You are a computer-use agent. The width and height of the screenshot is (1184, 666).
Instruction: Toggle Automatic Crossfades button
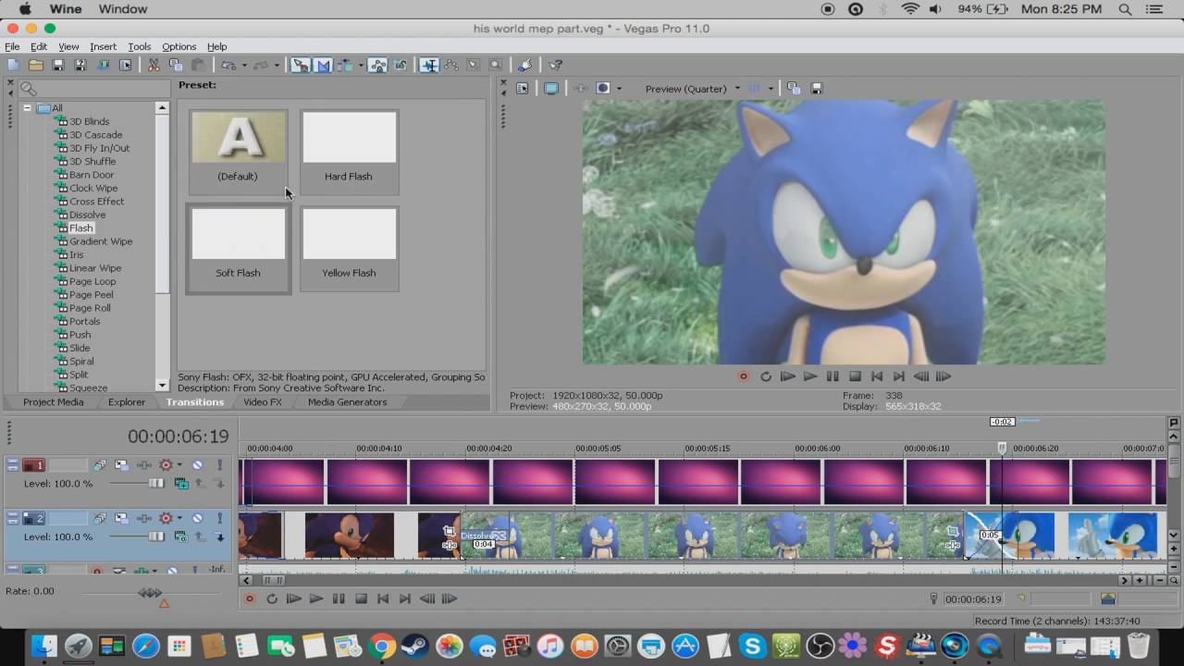323,65
